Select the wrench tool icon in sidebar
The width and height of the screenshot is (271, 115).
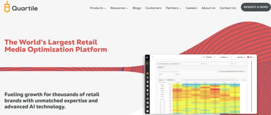point(147,78)
